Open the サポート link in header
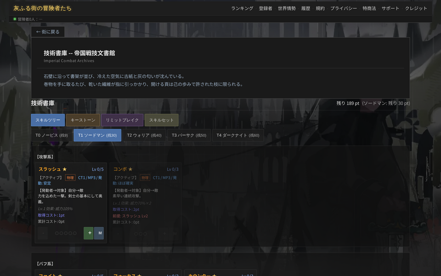441x276 pixels. (x=390, y=8)
